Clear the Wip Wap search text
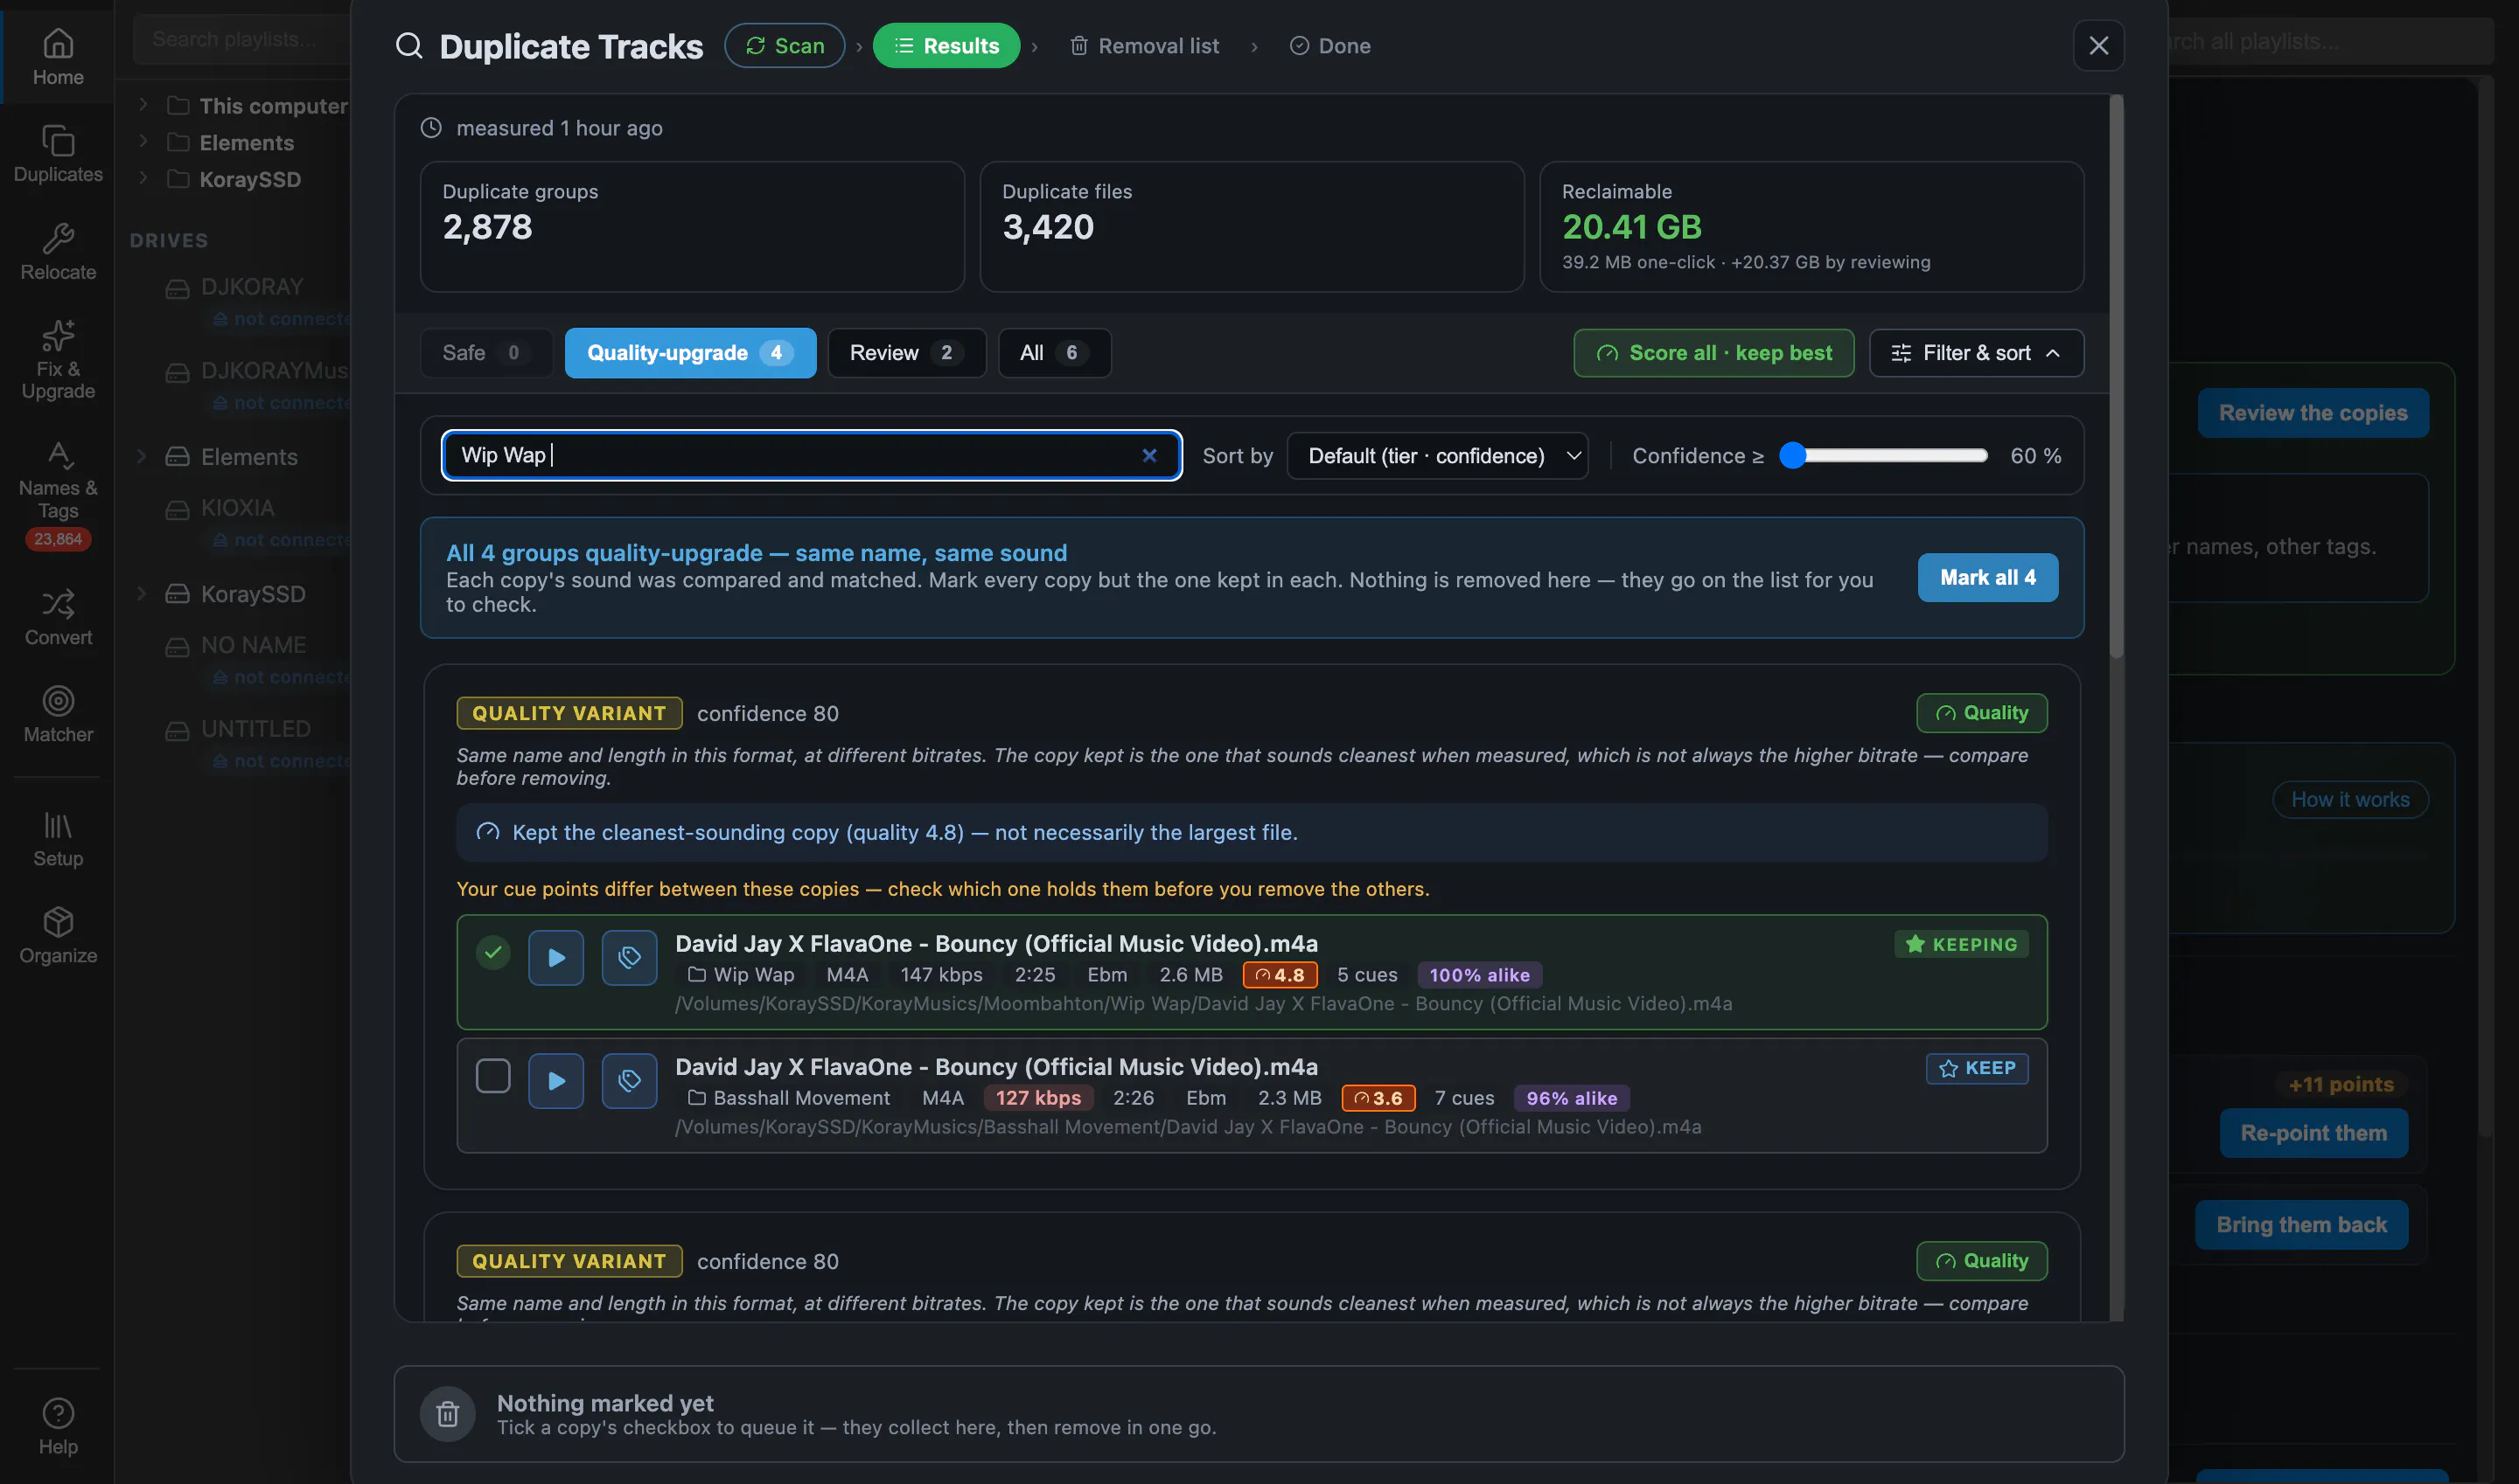The height and width of the screenshot is (1484, 2519). point(1149,455)
